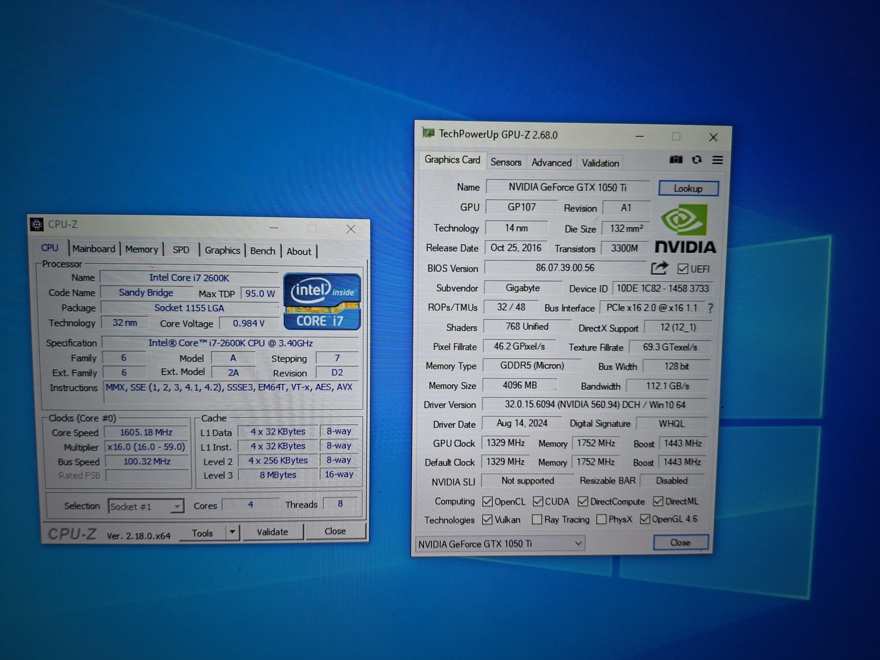Expand the Tools dropdown arrow in CPU-Z
The image size is (880, 660).
click(x=232, y=533)
